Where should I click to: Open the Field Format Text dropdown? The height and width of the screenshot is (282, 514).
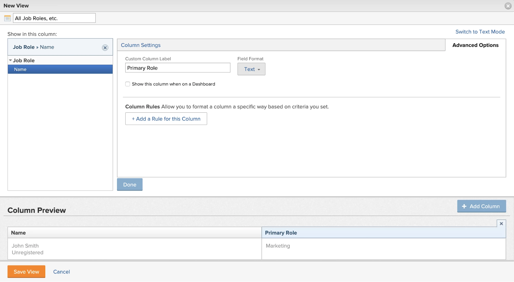pyautogui.click(x=251, y=69)
